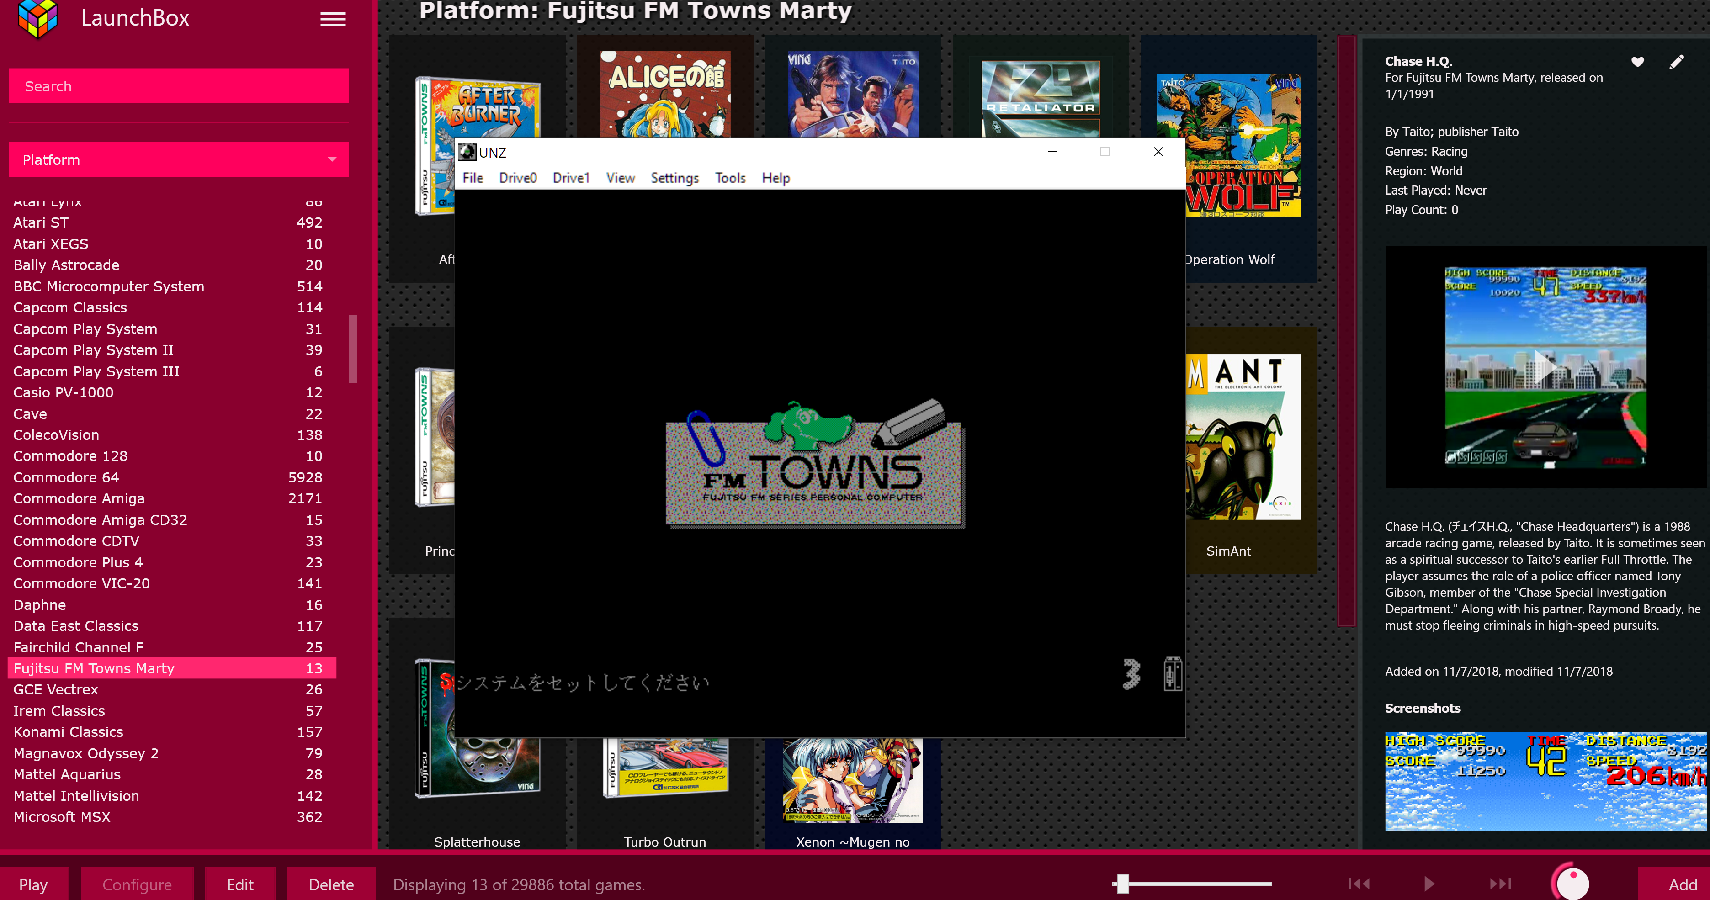Select Fairchild Channel F platform

171,647
